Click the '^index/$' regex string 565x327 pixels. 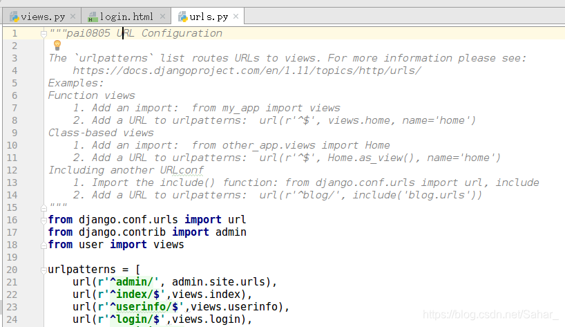coord(135,295)
